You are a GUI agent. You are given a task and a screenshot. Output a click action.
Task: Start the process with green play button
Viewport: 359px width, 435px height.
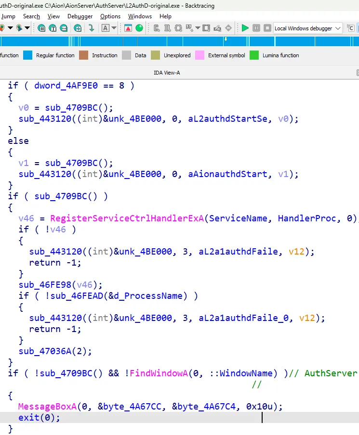tap(245, 28)
